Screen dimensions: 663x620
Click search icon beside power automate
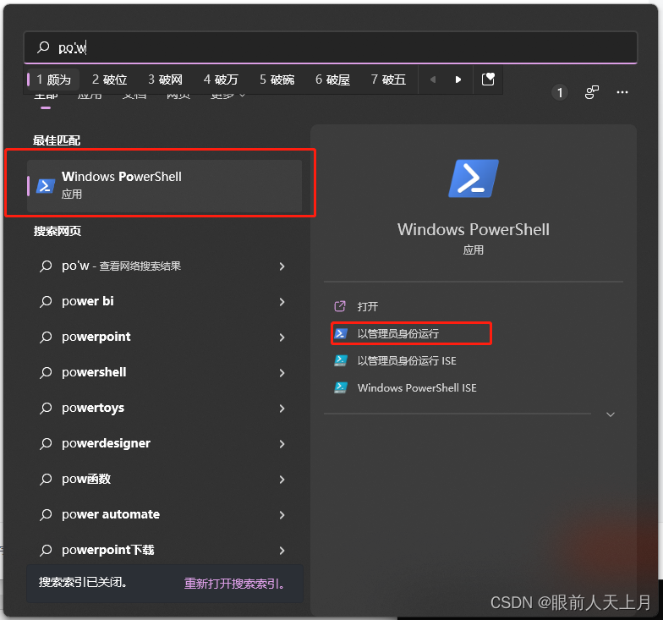(x=46, y=514)
